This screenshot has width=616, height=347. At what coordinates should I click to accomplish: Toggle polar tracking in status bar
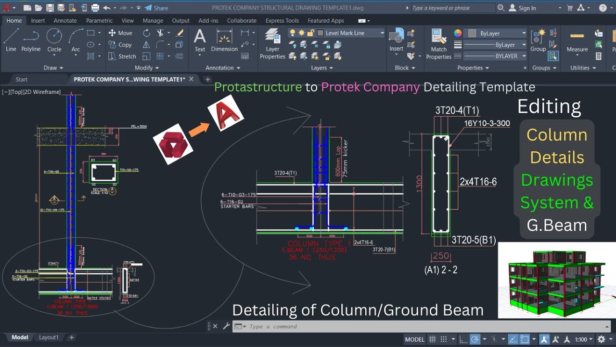coord(475,339)
